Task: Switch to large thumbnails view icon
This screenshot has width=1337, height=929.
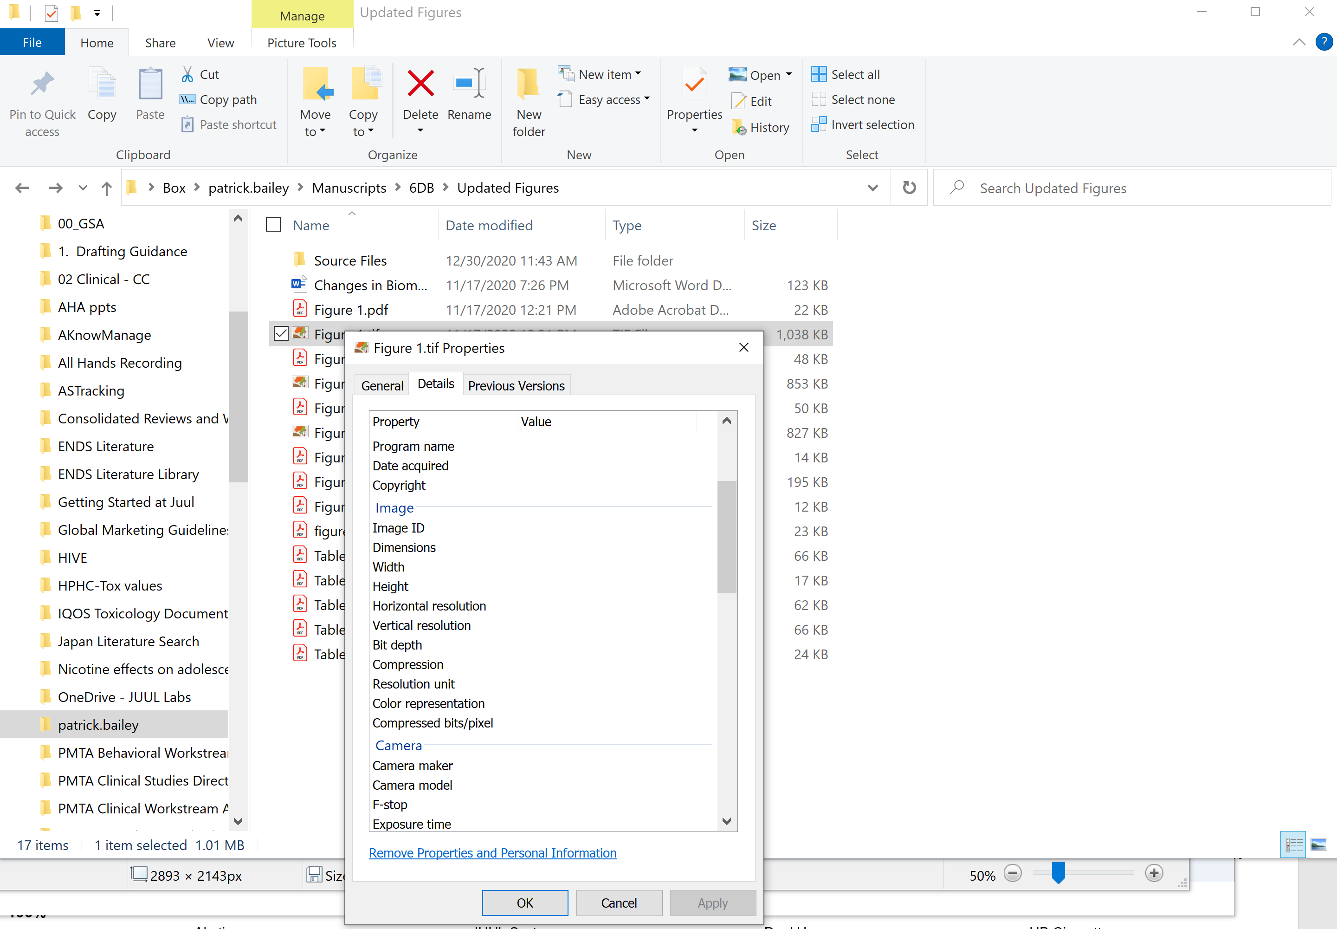Action: coord(1318,844)
